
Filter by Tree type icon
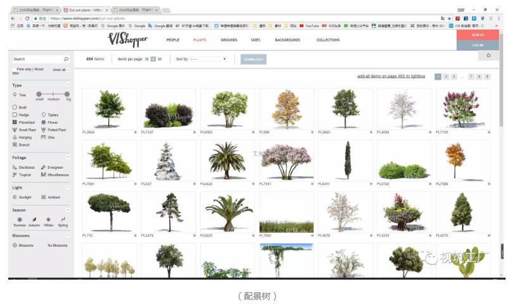15,94
